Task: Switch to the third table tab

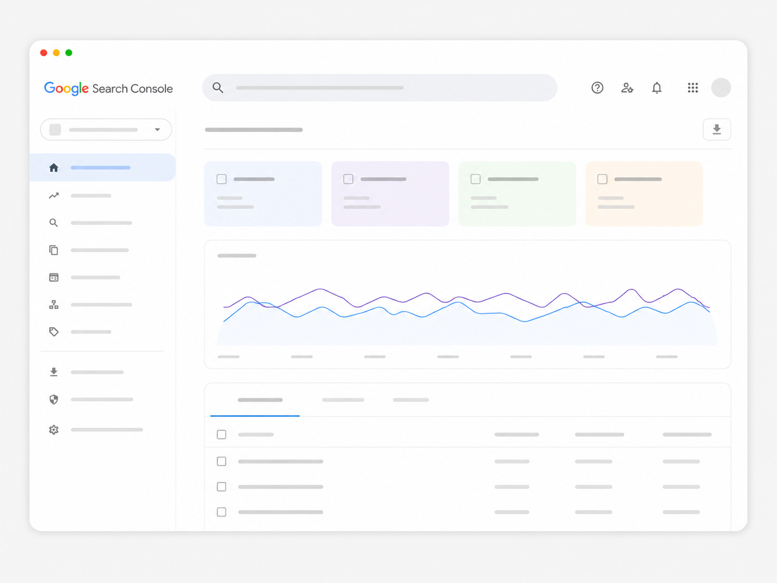Action: click(x=411, y=400)
